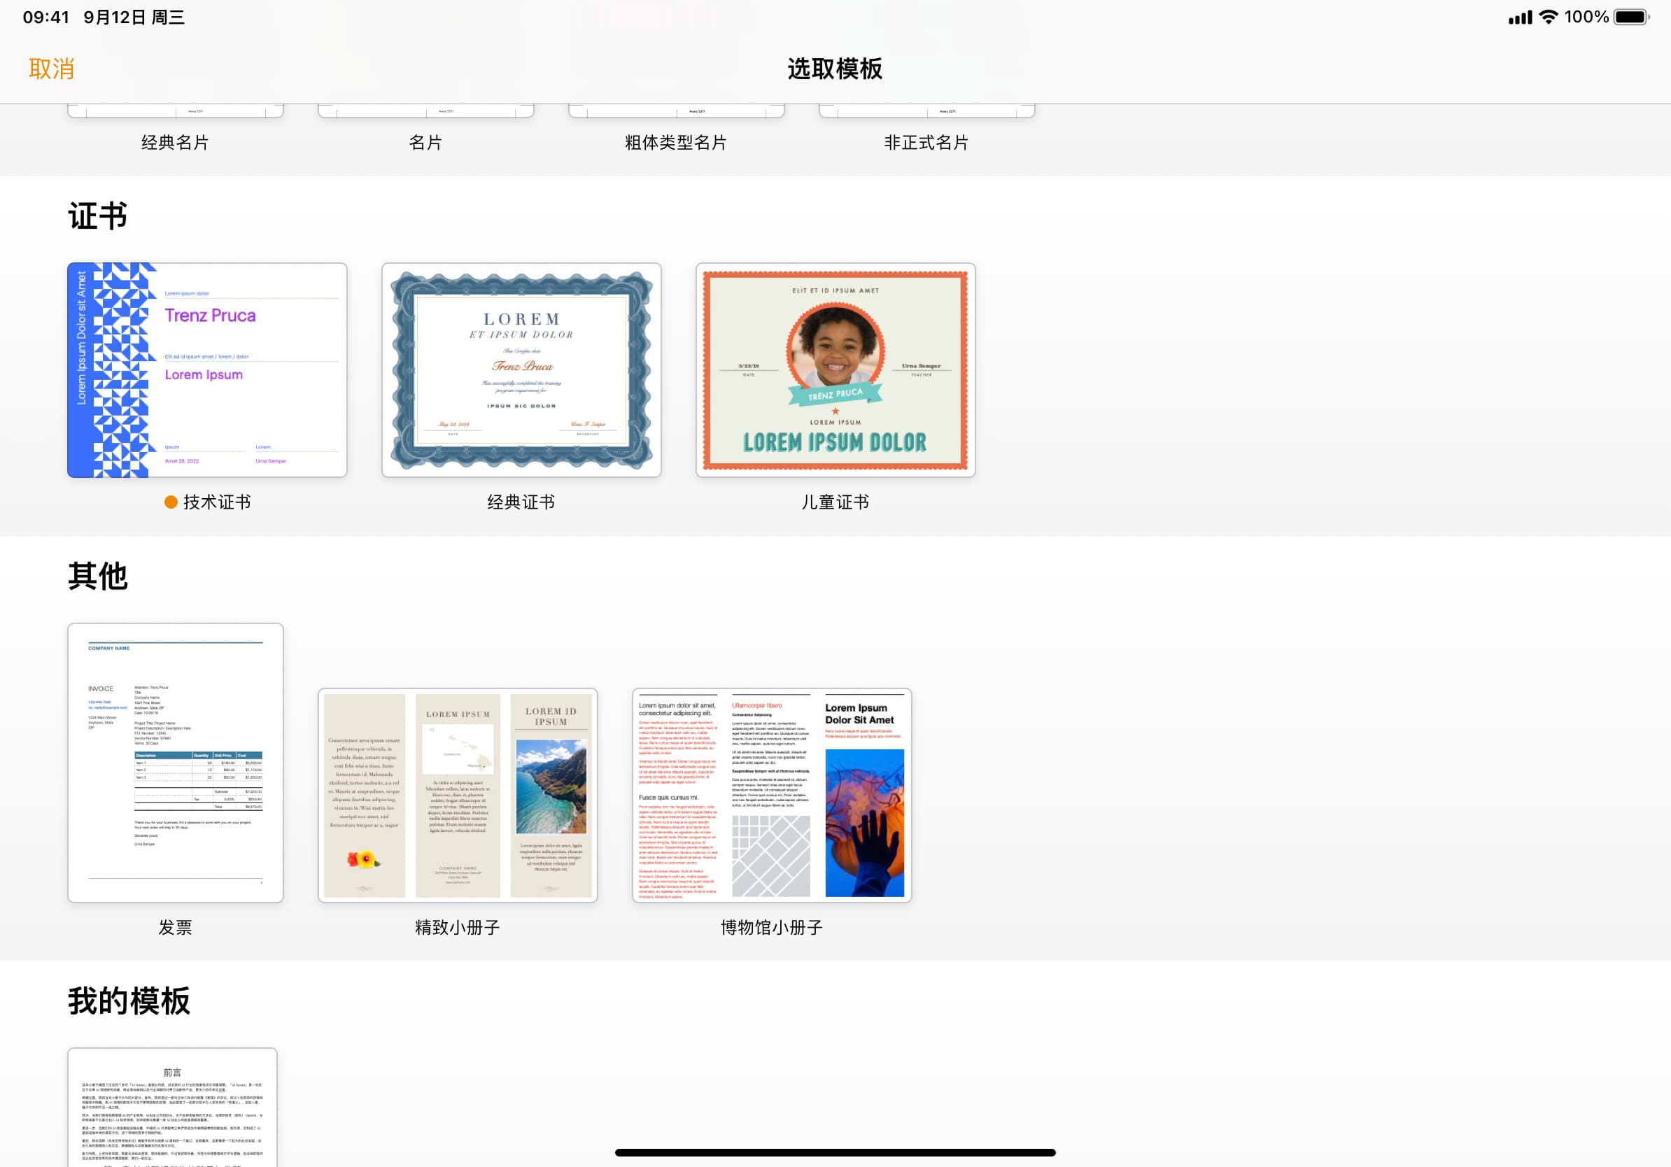Click the 其他 section heading

[x=97, y=577]
